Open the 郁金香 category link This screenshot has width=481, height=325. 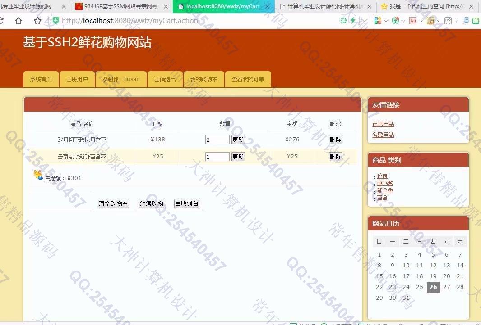click(385, 190)
